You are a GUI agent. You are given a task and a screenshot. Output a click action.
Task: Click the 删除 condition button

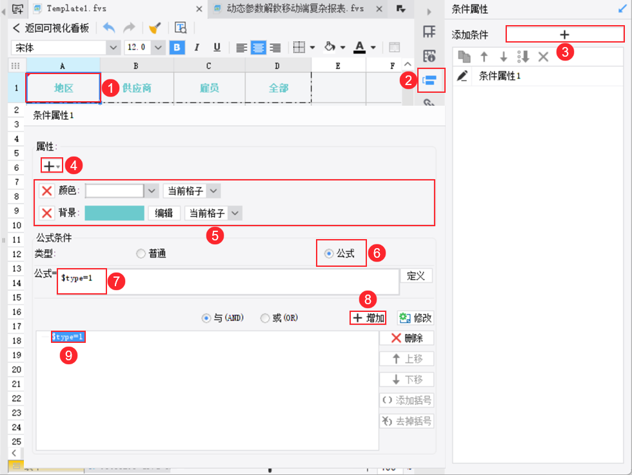click(406, 338)
